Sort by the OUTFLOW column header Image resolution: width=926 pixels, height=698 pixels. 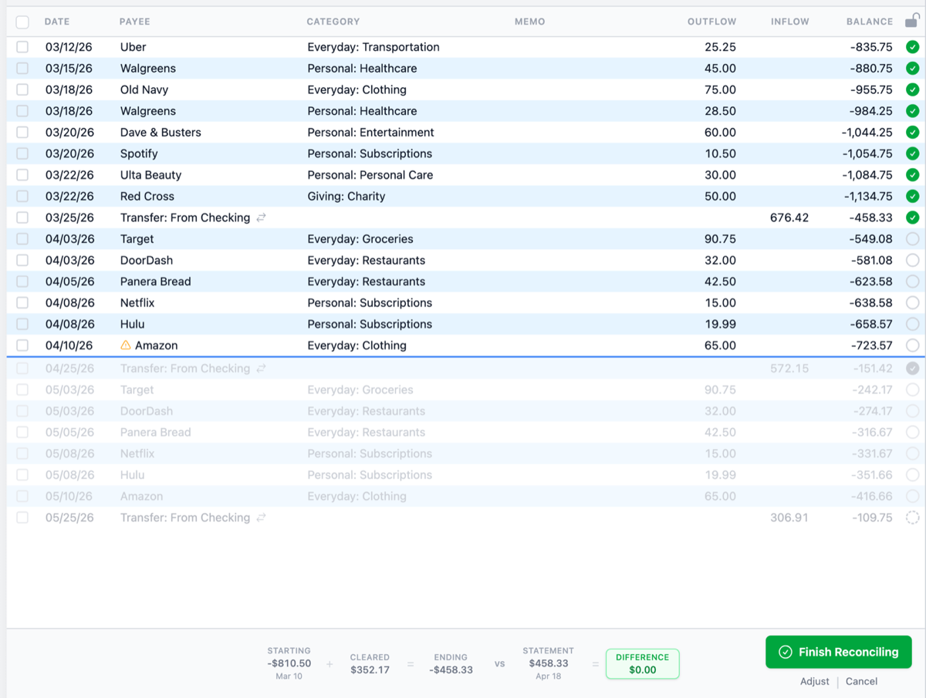click(711, 22)
